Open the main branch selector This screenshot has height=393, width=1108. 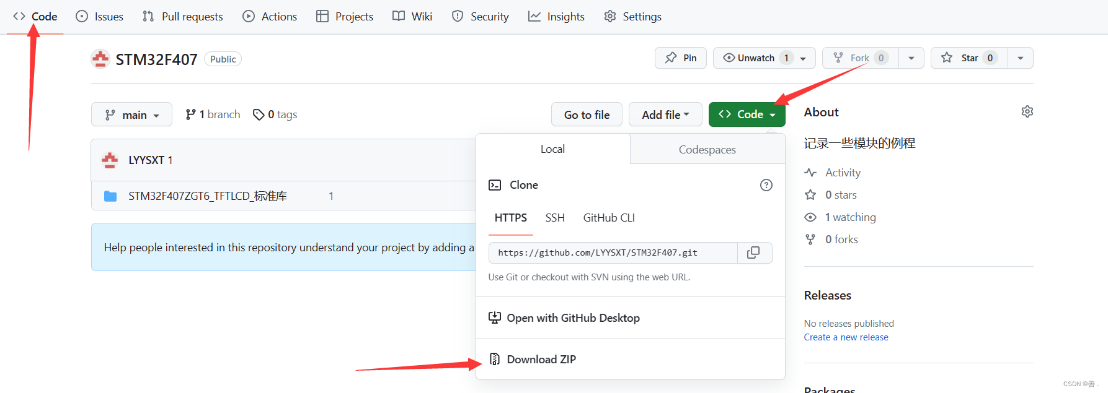(x=131, y=114)
